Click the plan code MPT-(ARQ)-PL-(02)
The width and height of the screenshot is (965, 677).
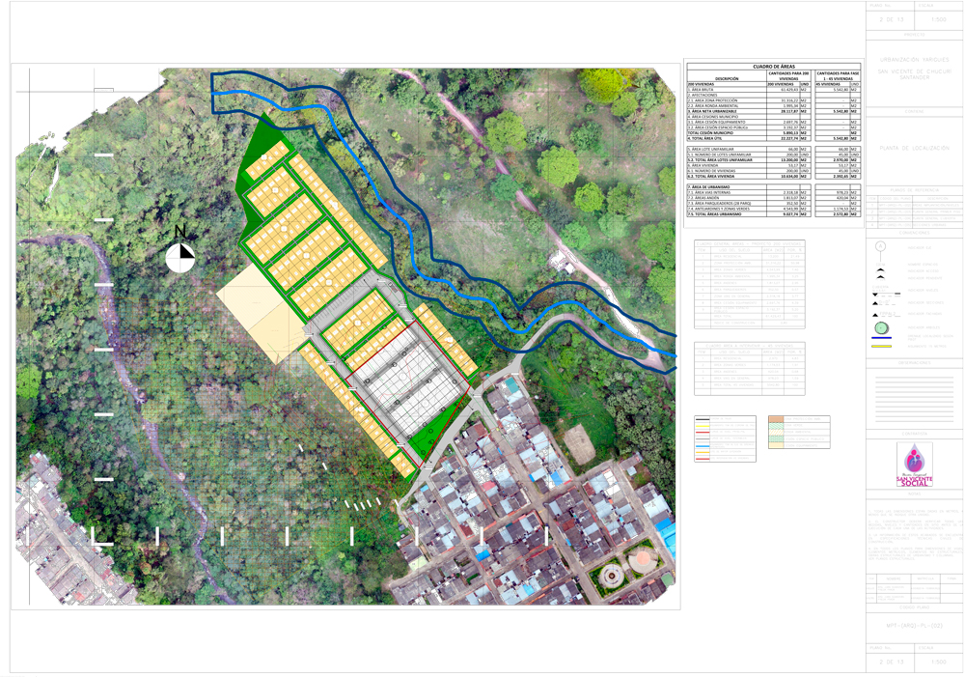914,628
